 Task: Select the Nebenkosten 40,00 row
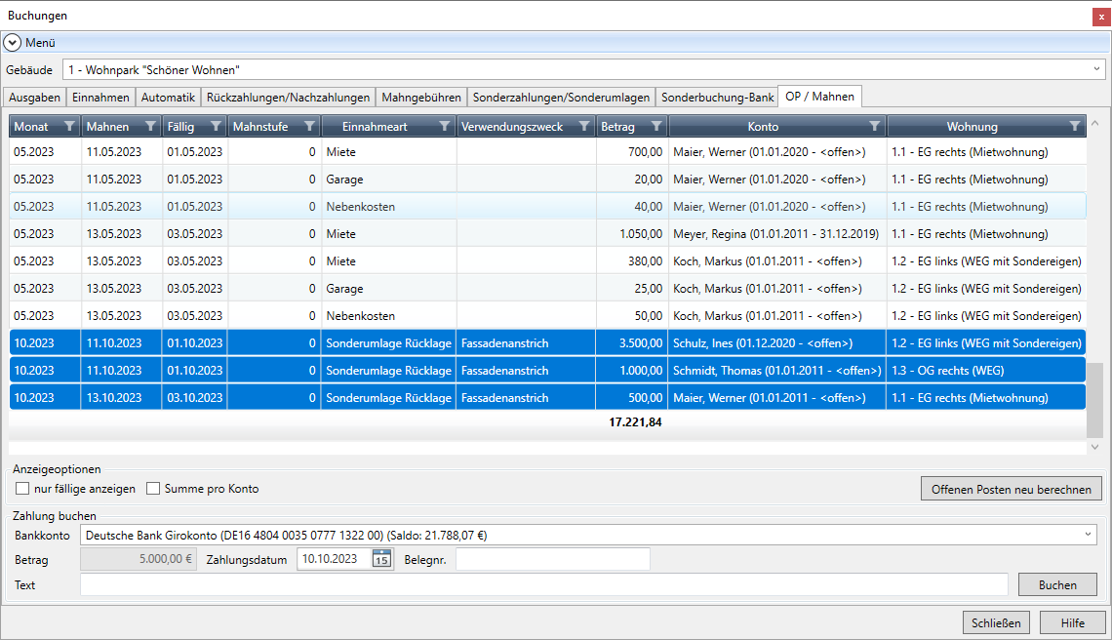[x=547, y=207]
